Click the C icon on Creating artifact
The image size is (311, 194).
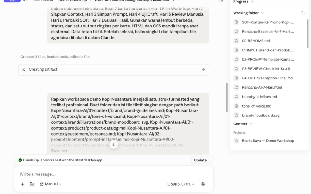click(x=24, y=70)
